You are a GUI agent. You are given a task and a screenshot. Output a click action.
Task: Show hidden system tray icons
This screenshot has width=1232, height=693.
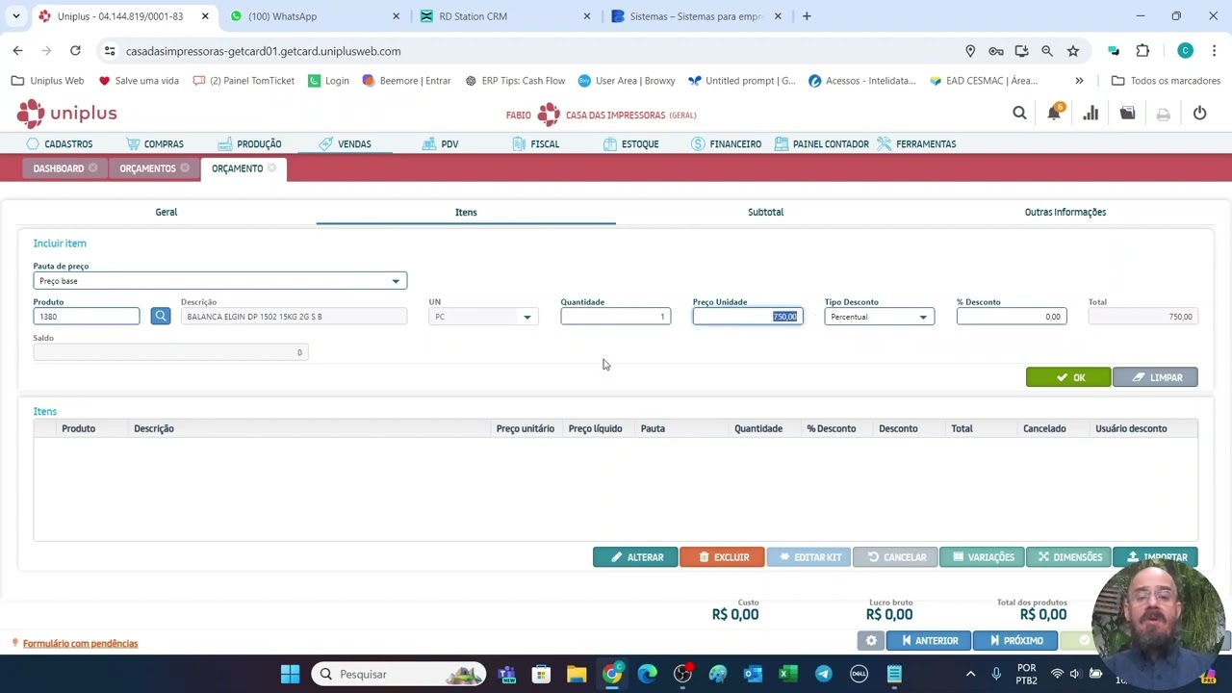pyautogui.click(x=970, y=674)
